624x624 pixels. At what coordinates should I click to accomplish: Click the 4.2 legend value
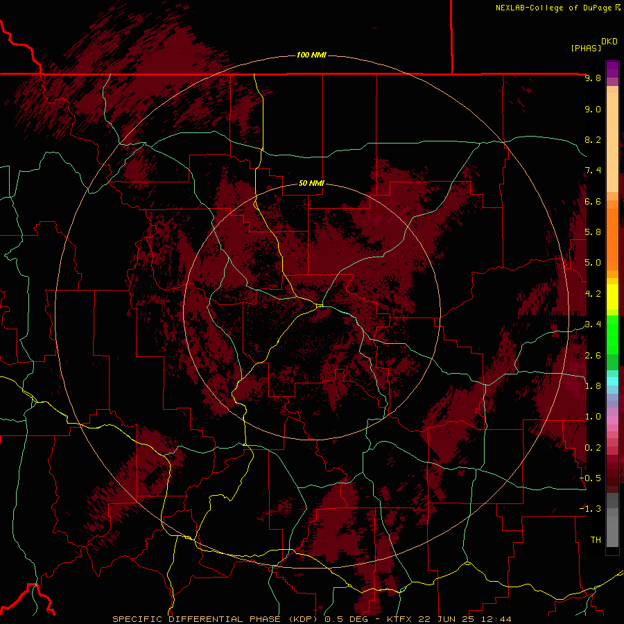point(593,294)
